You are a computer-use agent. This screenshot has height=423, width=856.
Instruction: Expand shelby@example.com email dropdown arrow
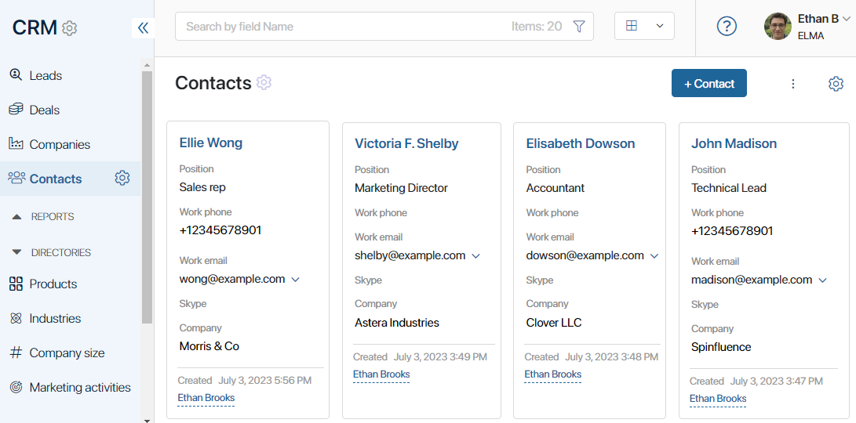coord(475,256)
